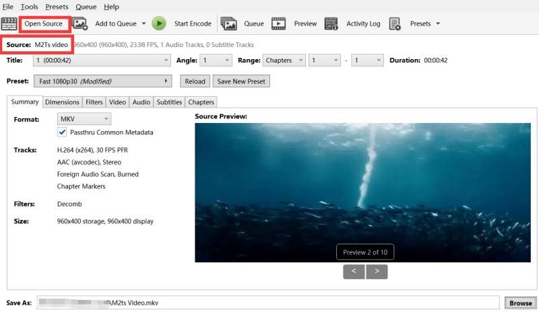This screenshot has height=312, width=539.
Task: Show the previous preview image arrow
Action: click(x=354, y=271)
